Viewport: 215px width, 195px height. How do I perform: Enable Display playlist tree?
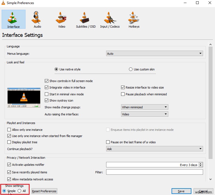22,142
